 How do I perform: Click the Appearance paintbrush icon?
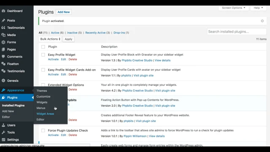3,90
